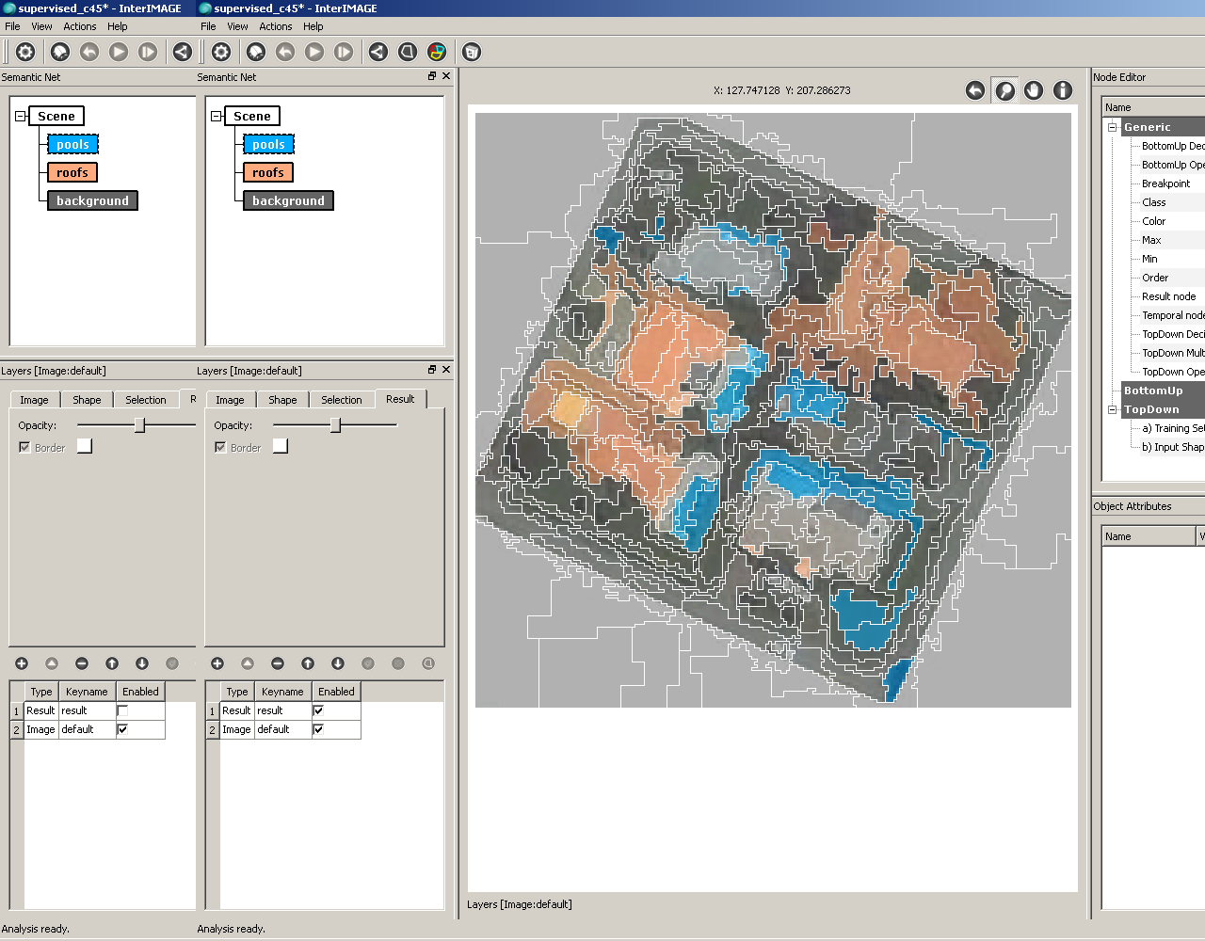Open the left window's Actions menu

(x=80, y=26)
